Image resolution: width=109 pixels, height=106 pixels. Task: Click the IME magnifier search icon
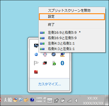pyautogui.click(x=21, y=100)
